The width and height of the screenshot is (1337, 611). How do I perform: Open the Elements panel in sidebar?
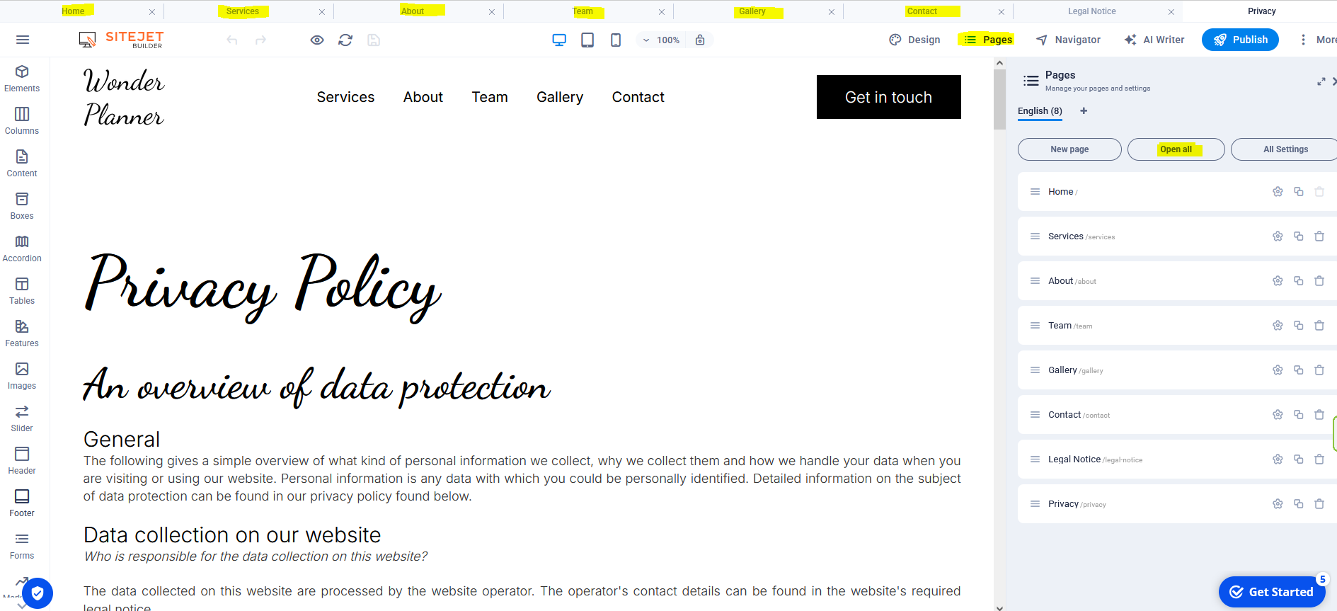click(x=22, y=78)
